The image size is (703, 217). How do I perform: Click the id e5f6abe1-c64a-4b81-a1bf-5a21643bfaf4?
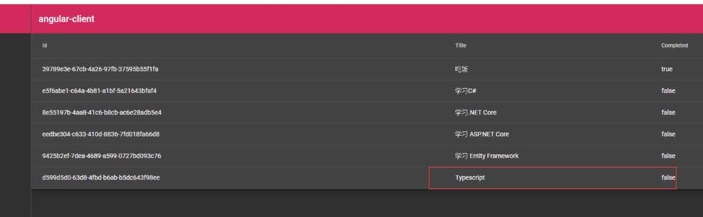pos(99,91)
